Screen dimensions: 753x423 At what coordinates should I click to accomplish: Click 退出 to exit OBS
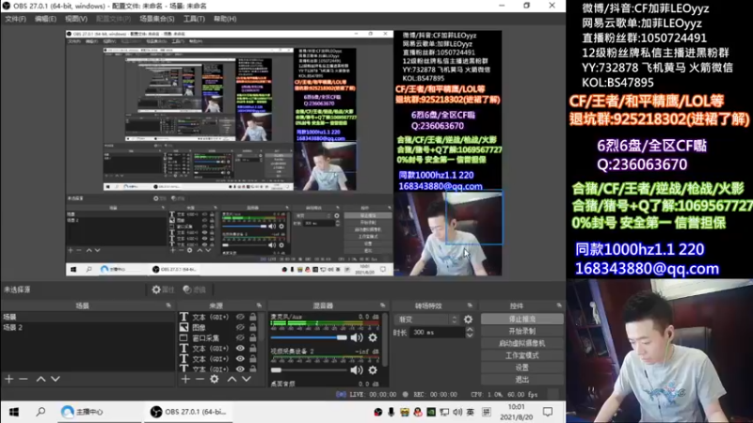[x=522, y=380]
